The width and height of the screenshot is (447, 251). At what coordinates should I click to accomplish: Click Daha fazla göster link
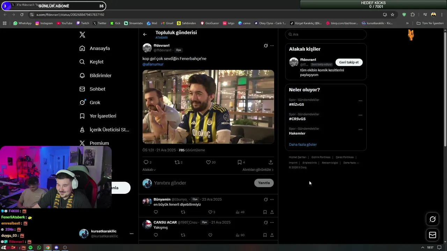pyautogui.click(x=303, y=144)
